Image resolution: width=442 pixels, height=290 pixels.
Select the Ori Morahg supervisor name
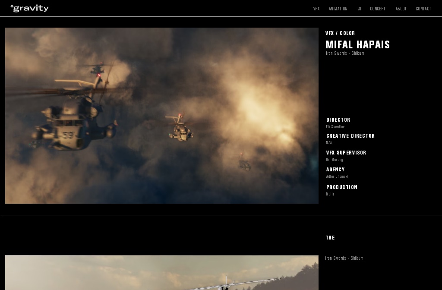click(335, 160)
